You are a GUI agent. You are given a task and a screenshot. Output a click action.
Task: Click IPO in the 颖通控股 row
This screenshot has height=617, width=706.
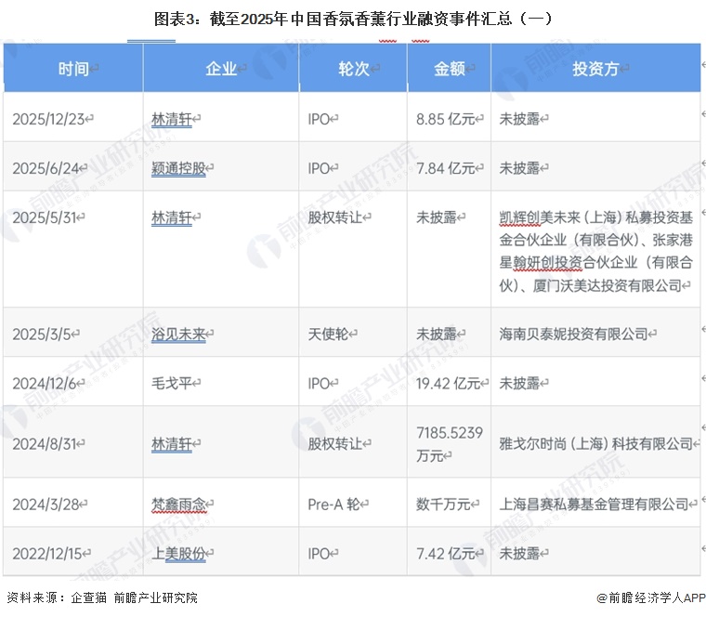319,168
